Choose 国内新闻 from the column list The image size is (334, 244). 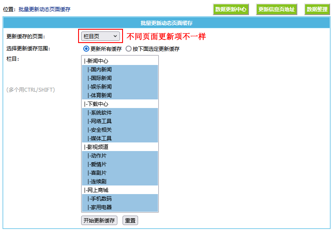tap(100, 70)
